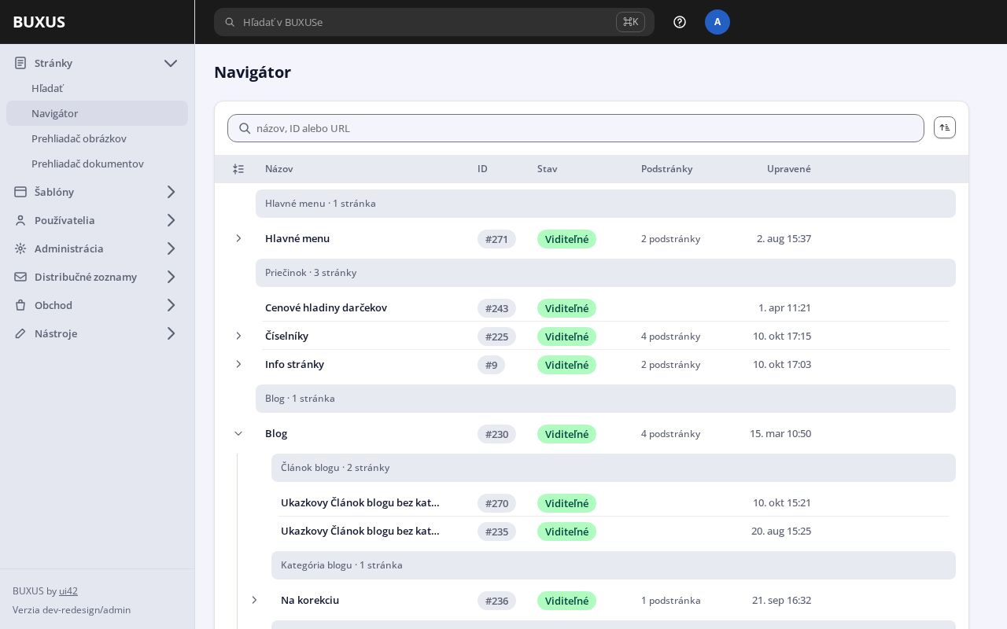This screenshot has height=629, width=1007.
Task: Click the search magnifier icon in top bar
Action: pyautogui.click(x=230, y=22)
